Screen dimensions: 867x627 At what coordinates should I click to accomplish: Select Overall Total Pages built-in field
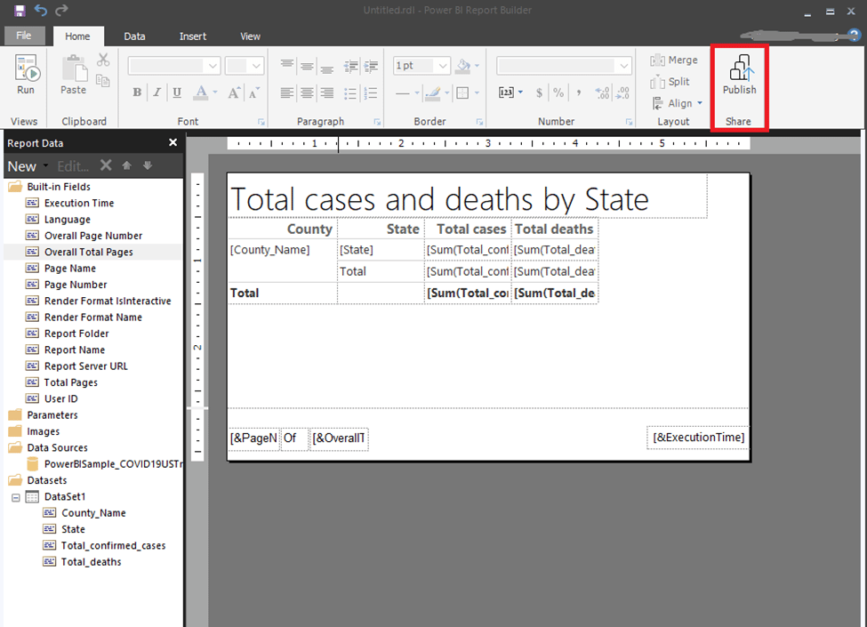[88, 252]
